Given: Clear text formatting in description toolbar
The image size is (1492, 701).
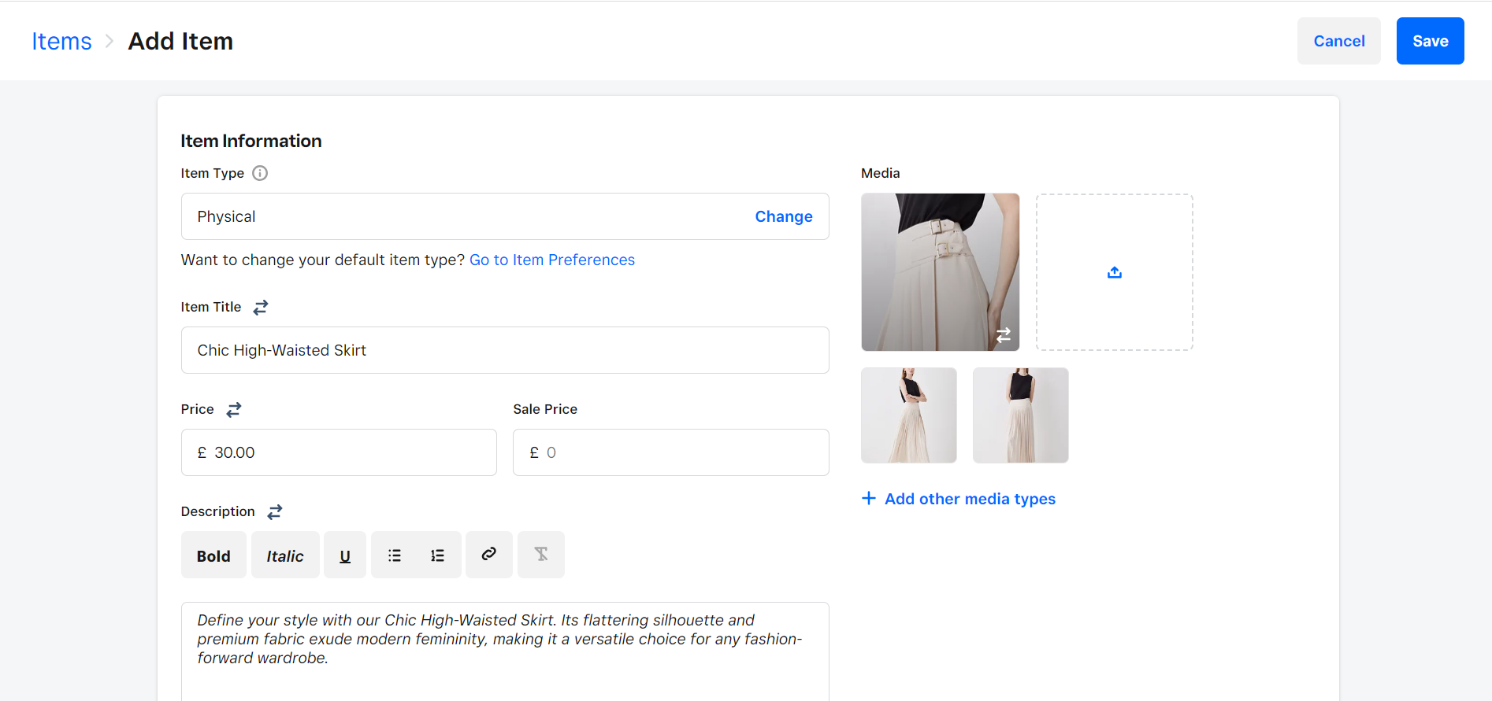Looking at the screenshot, I should 541,555.
